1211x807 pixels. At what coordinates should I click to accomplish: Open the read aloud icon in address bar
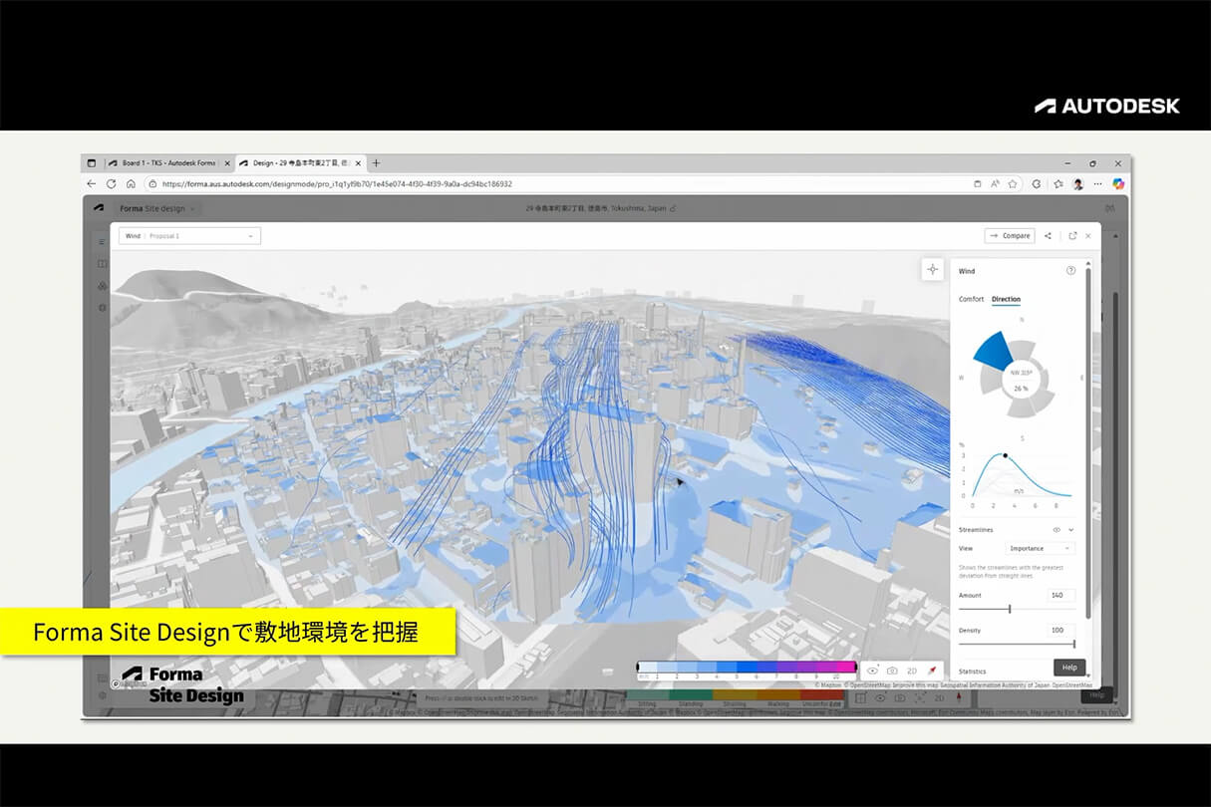(995, 183)
